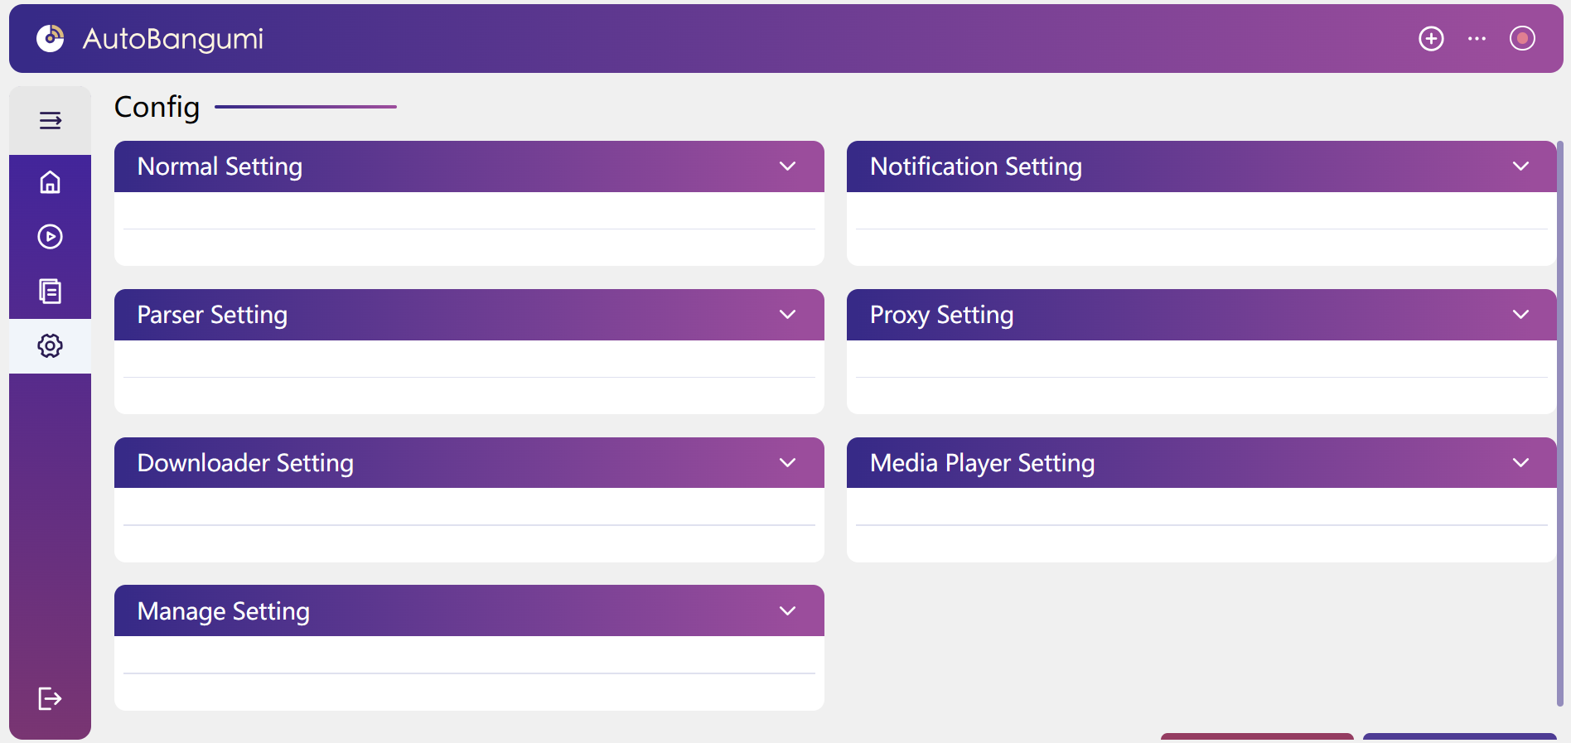1571x743 pixels.
Task: Open the log page icon
Action: [50, 292]
